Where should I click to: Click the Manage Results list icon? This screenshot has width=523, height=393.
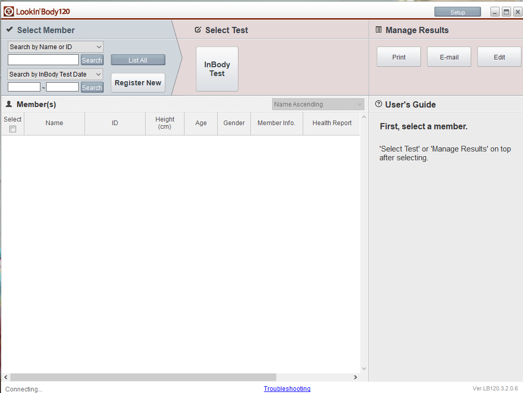[378, 29]
